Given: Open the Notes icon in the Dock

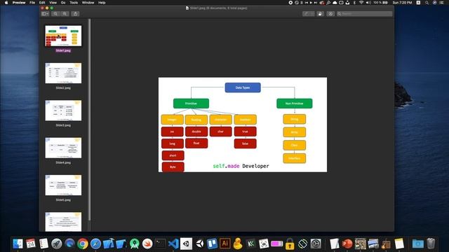Looking at the screenshot, I should coord(399,244).
